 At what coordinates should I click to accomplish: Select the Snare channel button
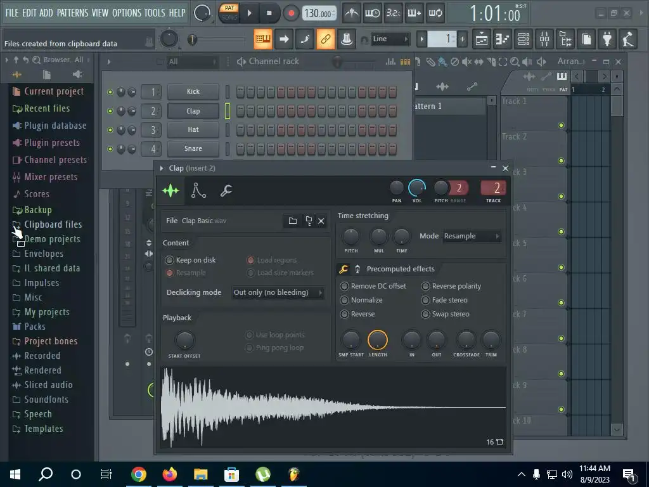pos(193,148)
